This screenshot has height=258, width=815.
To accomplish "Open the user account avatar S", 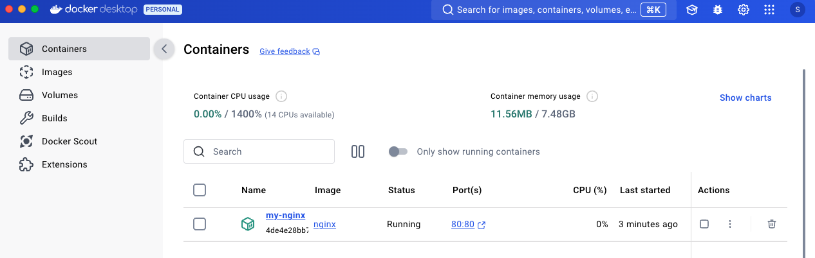I will (798, 10).
